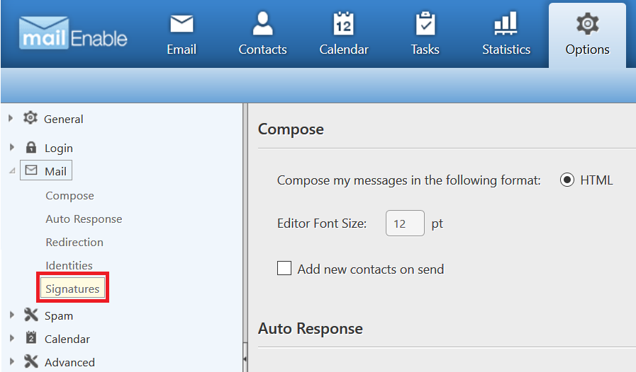Expand the Advanced tree node
This screenshot has height=372, width=636.
[12, 361]
